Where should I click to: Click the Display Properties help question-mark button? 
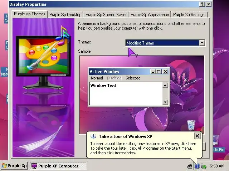[202, 4]
